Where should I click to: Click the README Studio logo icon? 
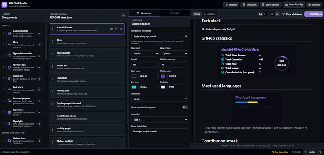click(4, 4)
